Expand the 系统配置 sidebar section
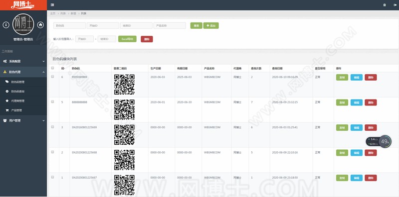 click(23, 61)
